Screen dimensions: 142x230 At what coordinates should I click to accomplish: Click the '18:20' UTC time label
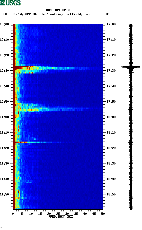coord(111,148)
